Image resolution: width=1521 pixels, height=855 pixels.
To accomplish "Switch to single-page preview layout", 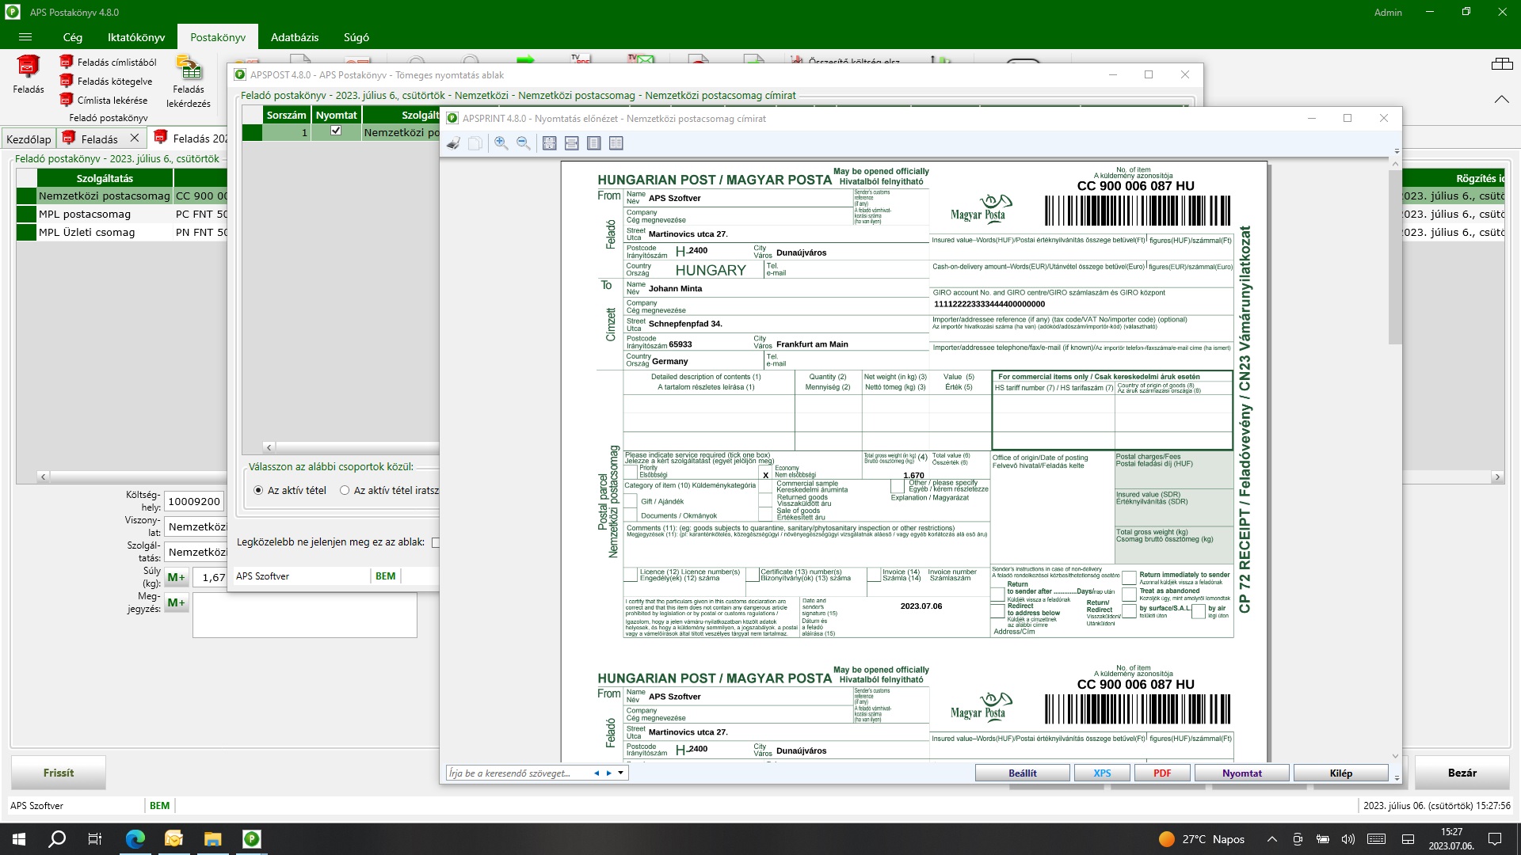I will click(x=594, y=143).
